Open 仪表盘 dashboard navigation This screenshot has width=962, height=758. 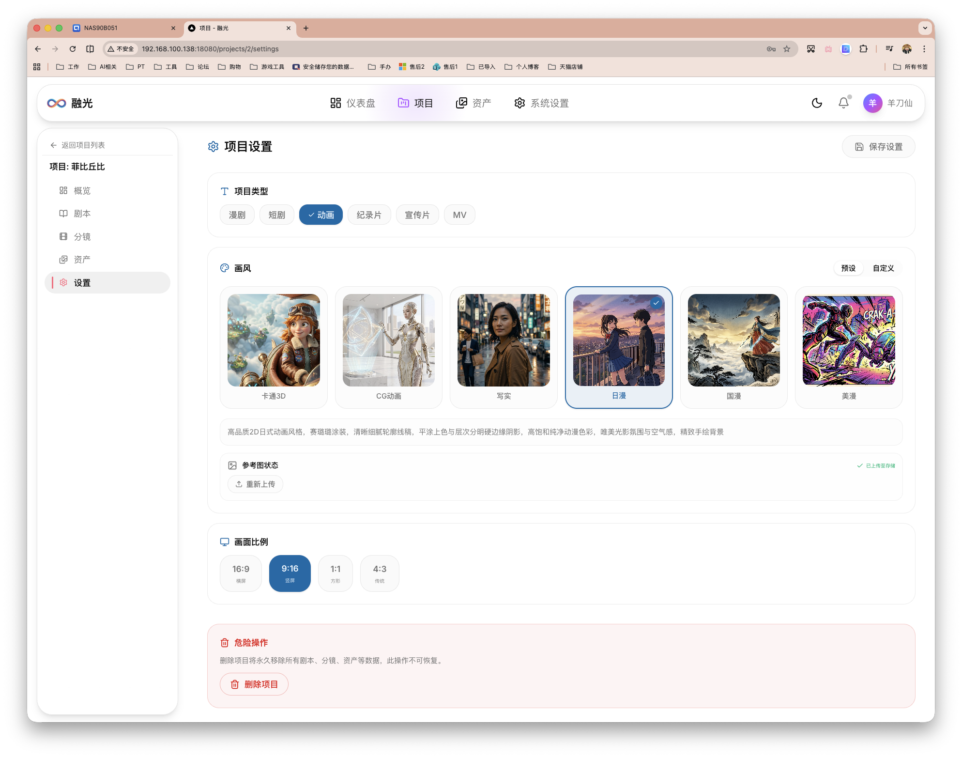(x=352, y=103)
